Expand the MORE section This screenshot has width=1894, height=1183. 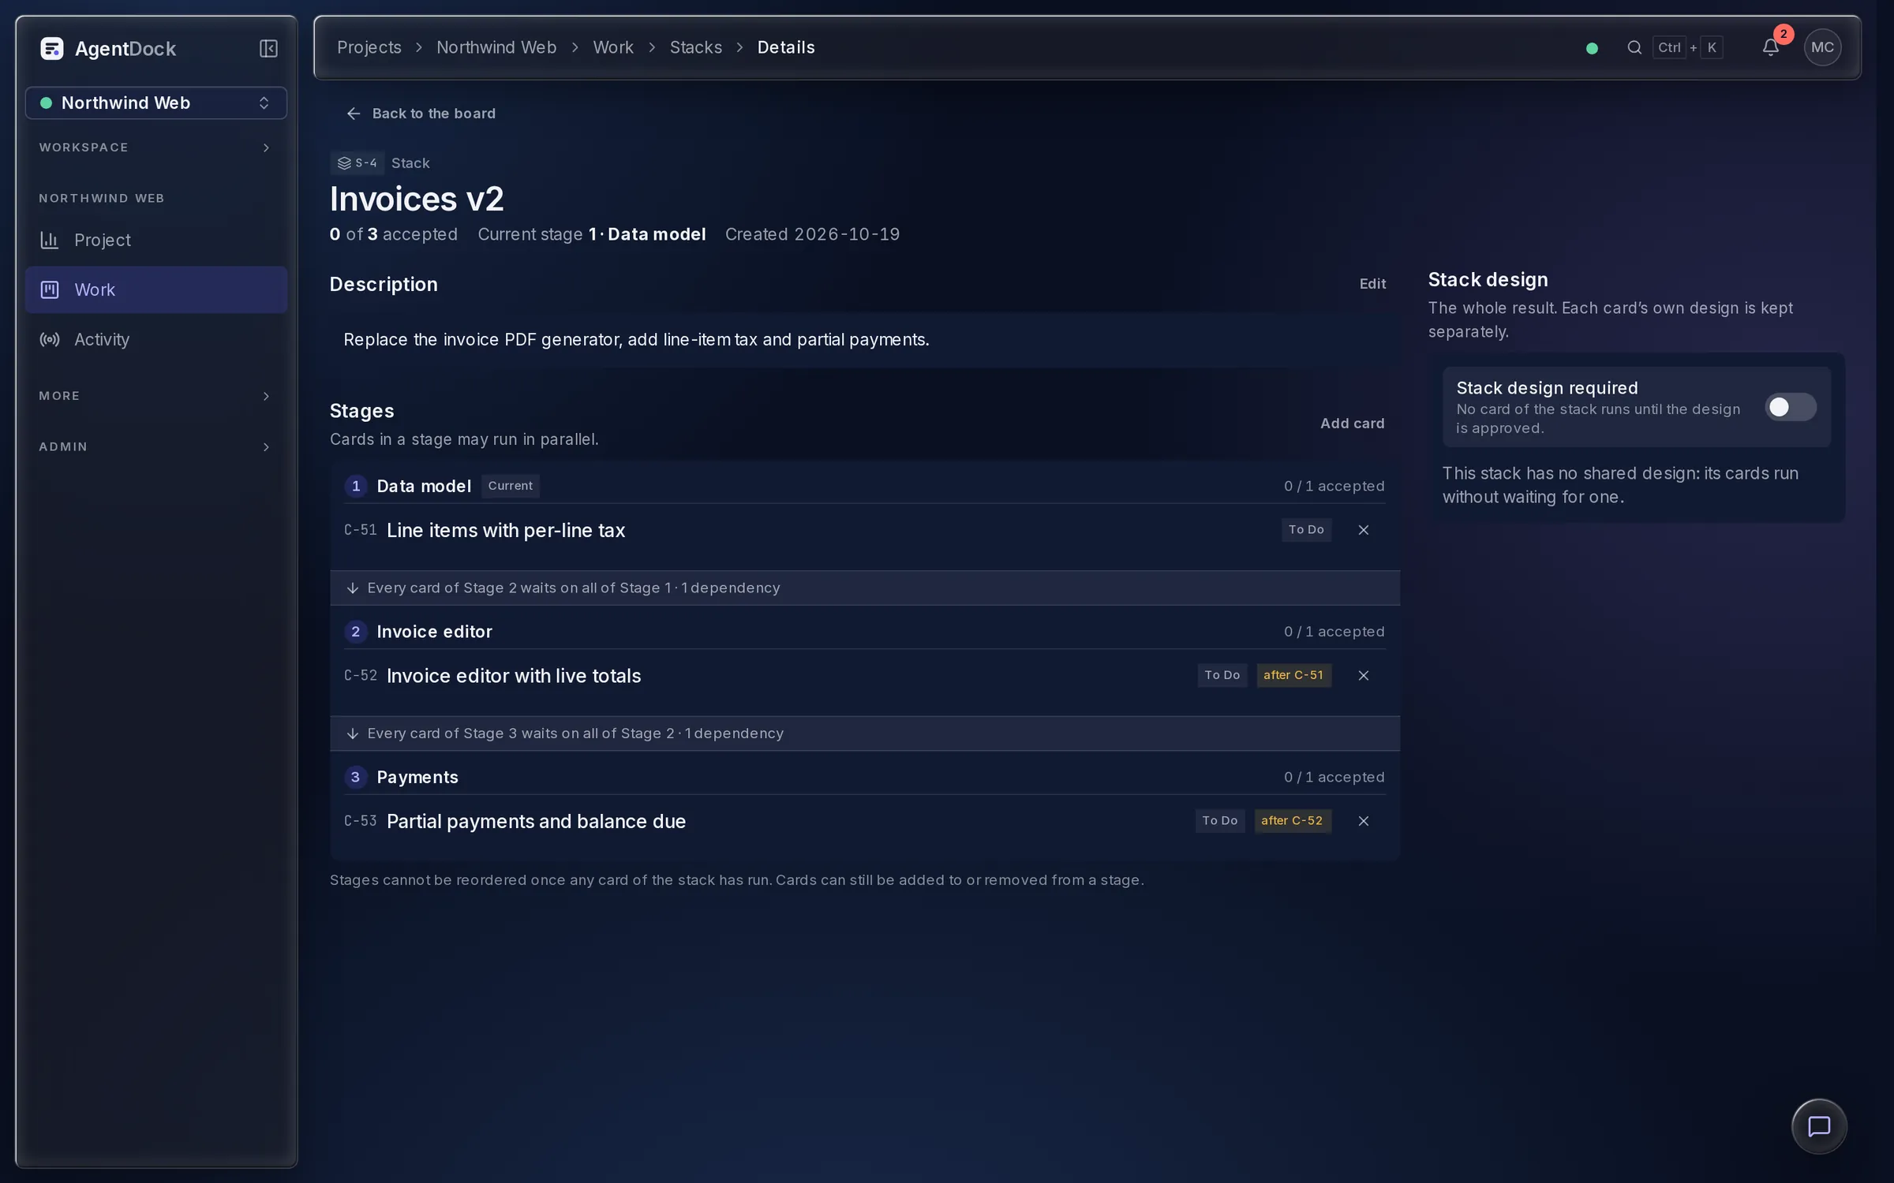tap(155, 396)
